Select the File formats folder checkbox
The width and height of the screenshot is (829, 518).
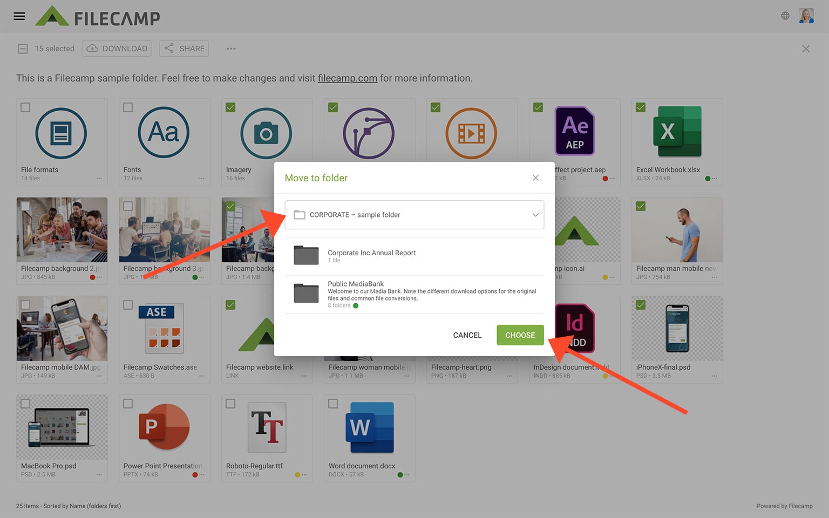(x=25, y=107)
